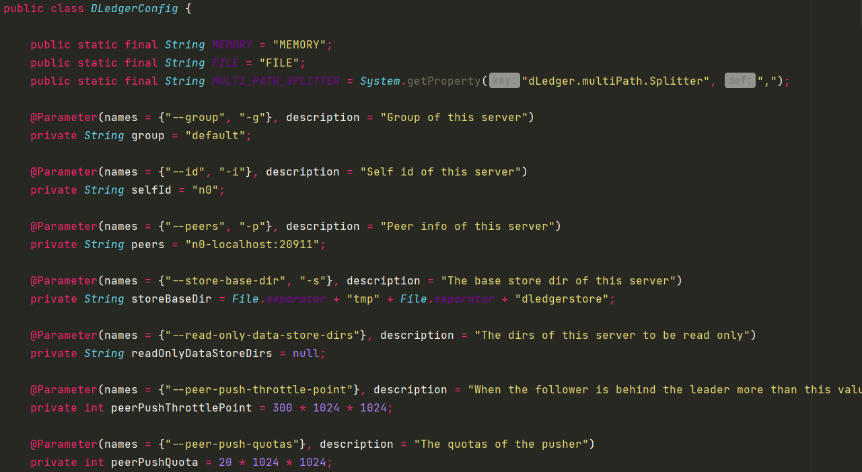The image size is (862, 472).
Task: Click the DLedgerConfig class name
Action: 133,9
